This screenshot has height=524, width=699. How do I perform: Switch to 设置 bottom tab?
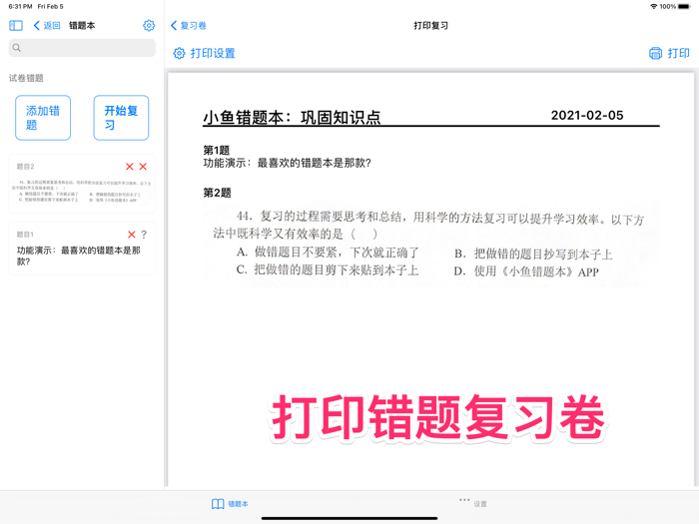(x=473, y=503)
